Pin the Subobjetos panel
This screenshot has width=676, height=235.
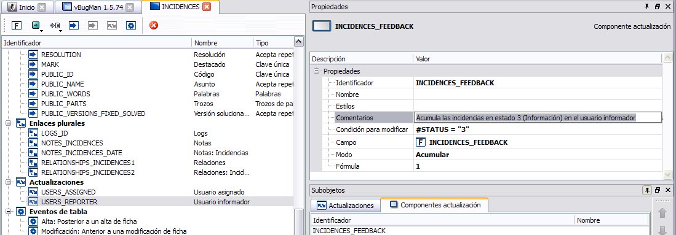coord(647,190)
